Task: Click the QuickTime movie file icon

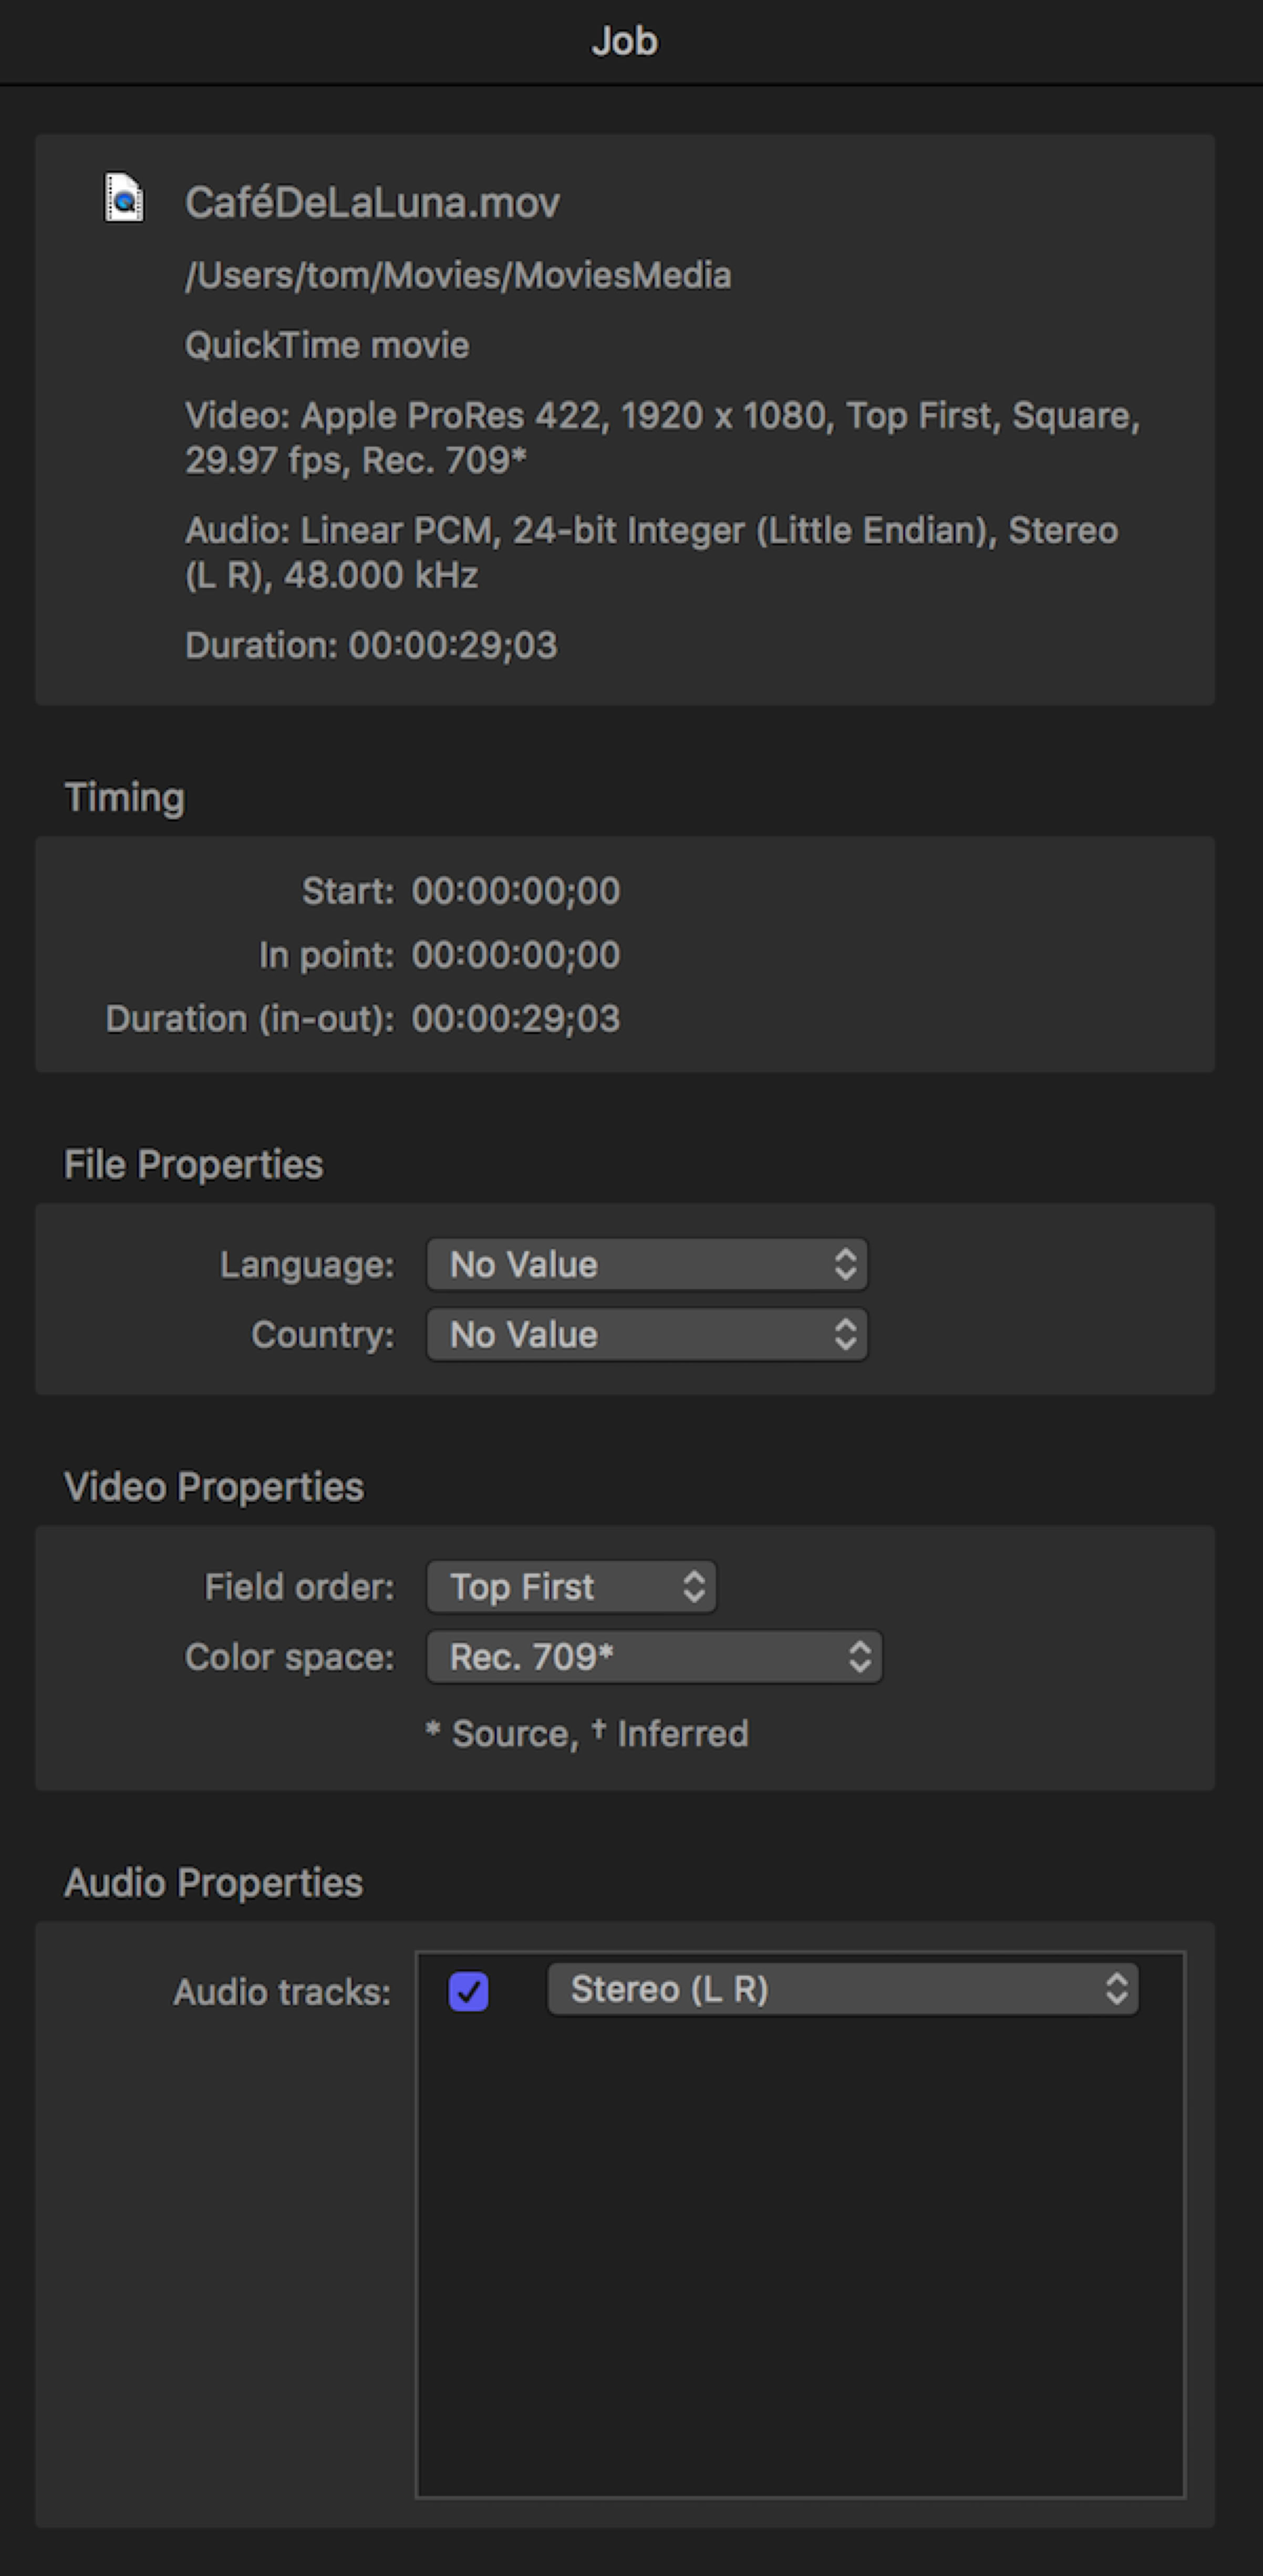Action: point(125,198)
